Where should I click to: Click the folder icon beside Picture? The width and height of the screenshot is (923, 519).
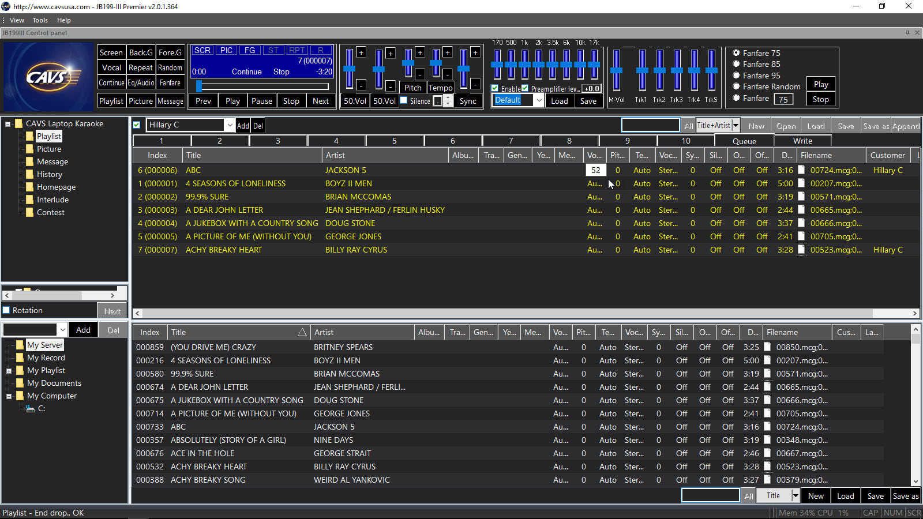coord(29,149)
